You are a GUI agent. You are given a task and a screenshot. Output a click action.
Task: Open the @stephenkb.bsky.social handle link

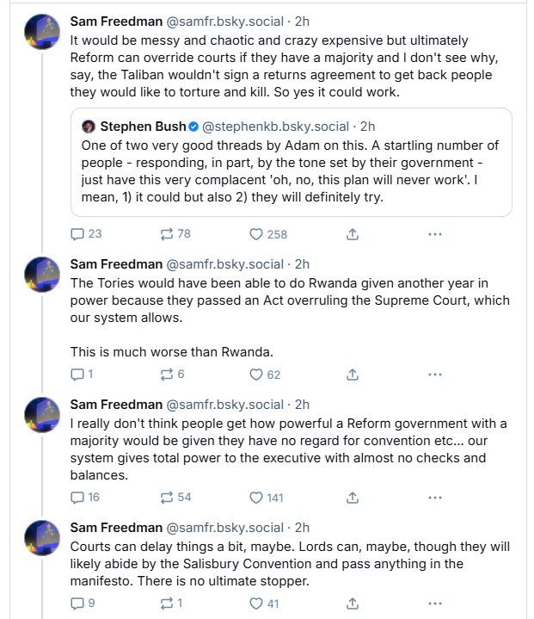pyautogui.click(x=275, y=127)
